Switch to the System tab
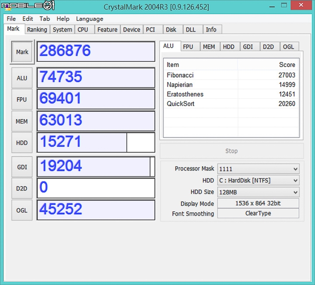The height and width of the screenshot is (285, 315). 62,29
